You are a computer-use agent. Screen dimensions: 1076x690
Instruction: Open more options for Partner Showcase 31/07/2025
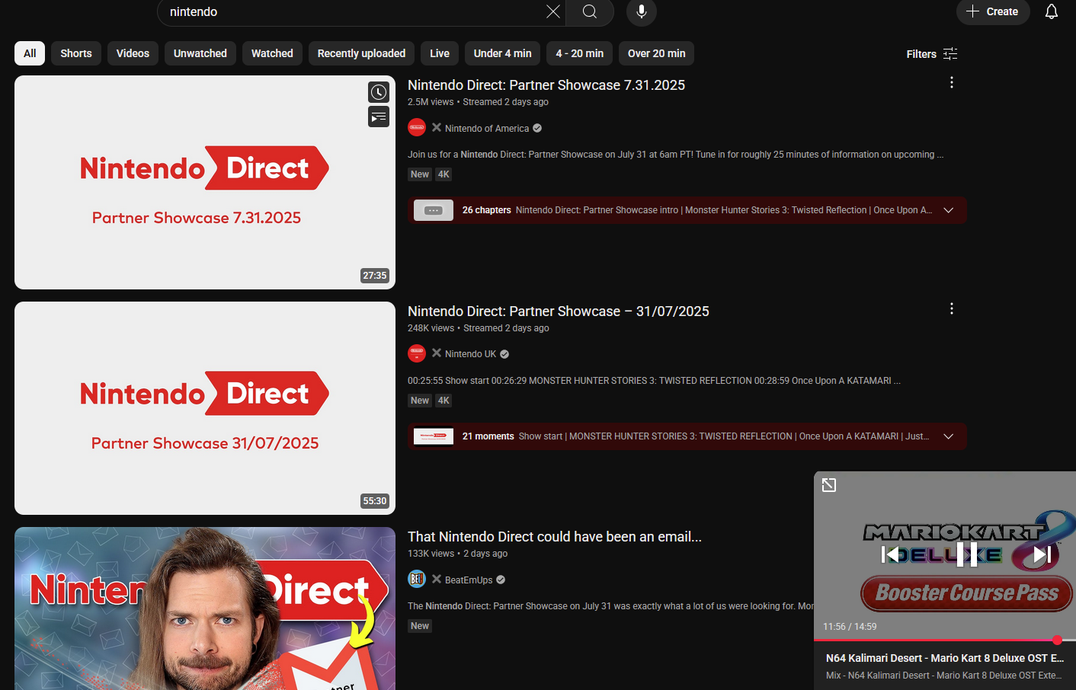tap(952, 308)
